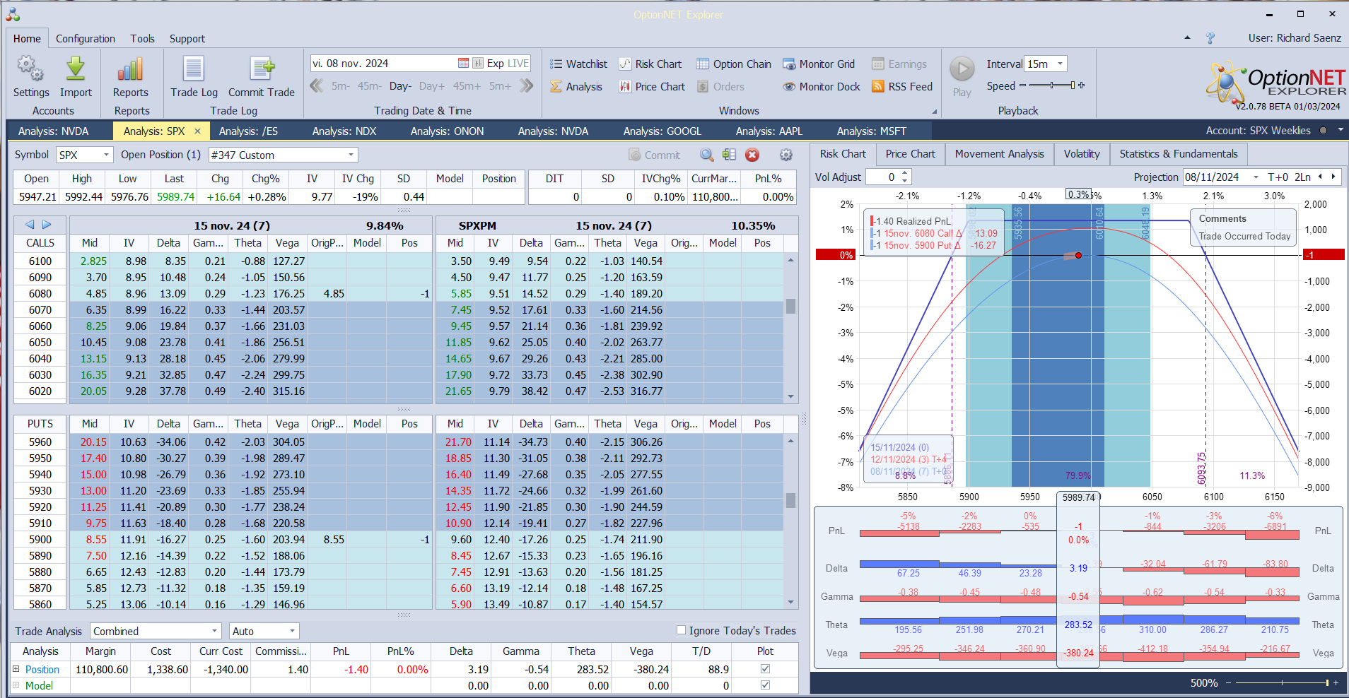This screenshot has width=1349, height=698.
Task: Click the 45m+ time step button
Action: (x=467, y=86)
